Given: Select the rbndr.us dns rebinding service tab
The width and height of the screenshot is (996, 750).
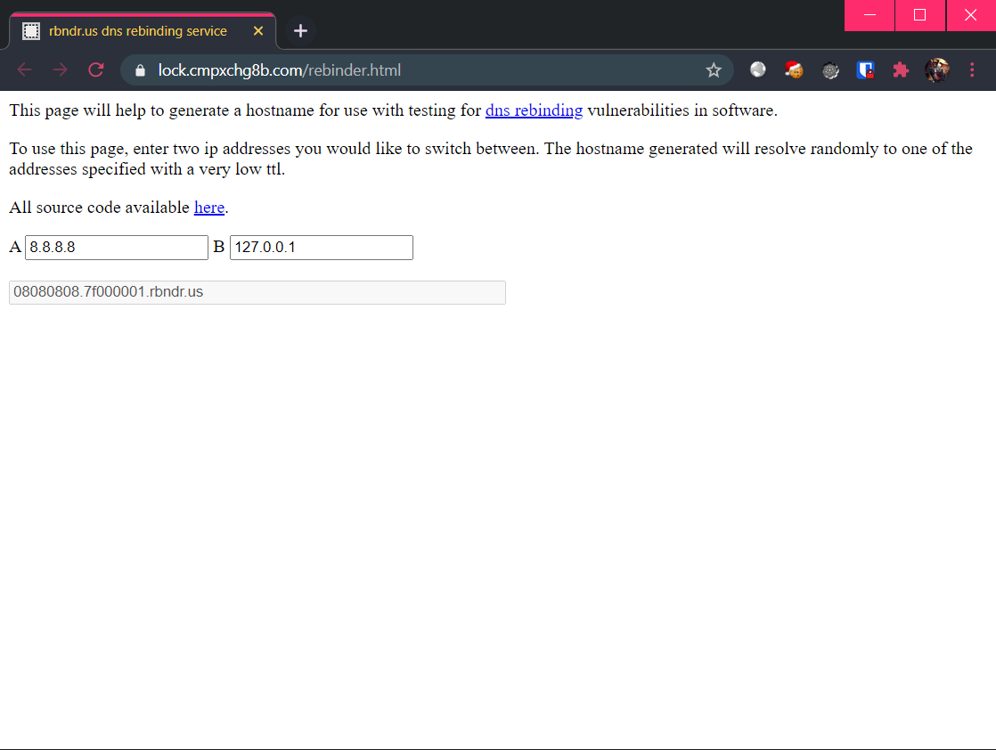Looking at the screenshot, I should pyautogui.click(x=143, y=30).
